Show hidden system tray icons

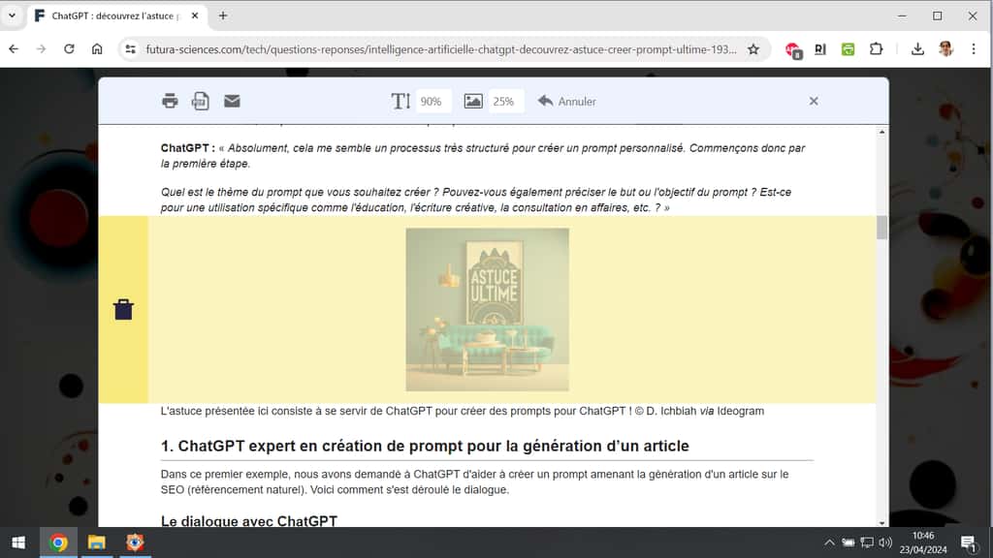click(x=829, y=542)
